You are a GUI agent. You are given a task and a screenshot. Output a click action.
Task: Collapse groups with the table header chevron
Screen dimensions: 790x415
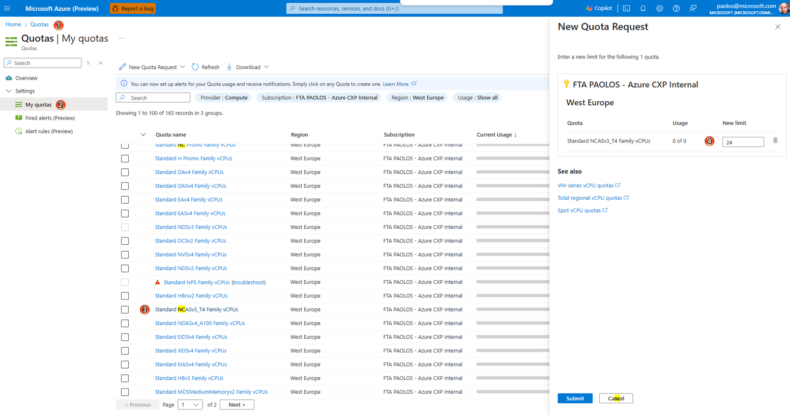point(143,135)
